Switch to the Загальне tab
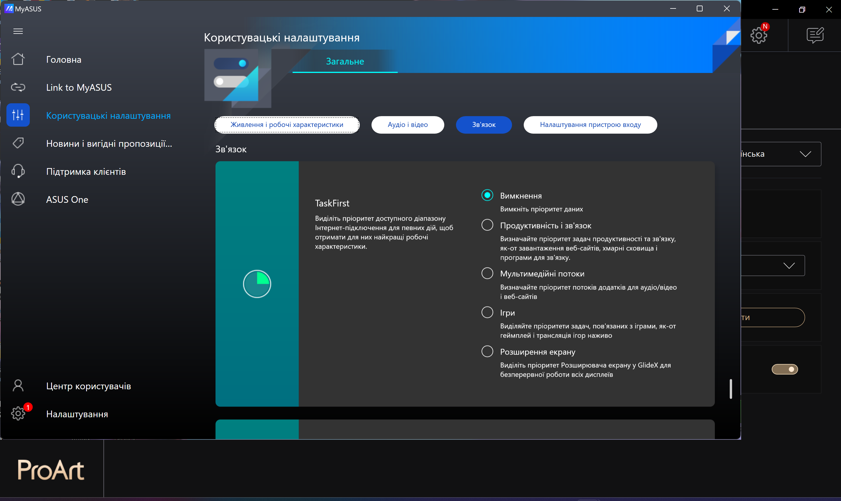The width and height of the screenshot is (841, 501). [x=345, y=62]
